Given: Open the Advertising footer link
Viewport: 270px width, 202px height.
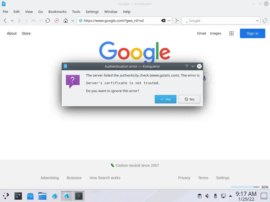Looking at the screenshot, I should [x=50, y=178].
